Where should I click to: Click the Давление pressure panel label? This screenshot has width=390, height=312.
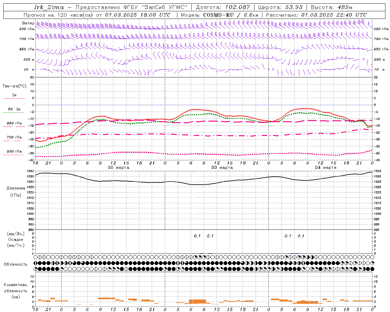[x=16, y=188]
